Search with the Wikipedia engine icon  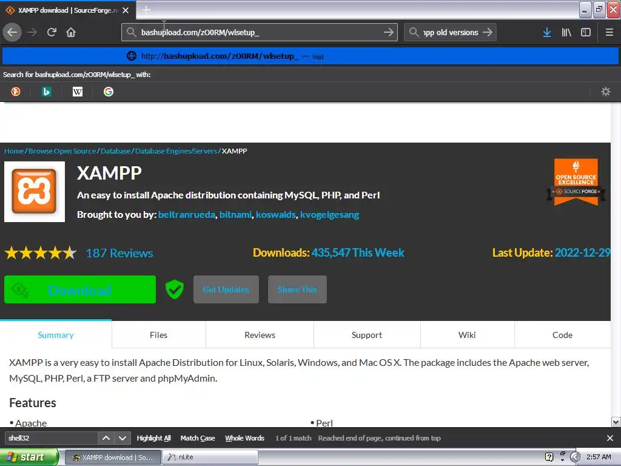coord(77,92)
